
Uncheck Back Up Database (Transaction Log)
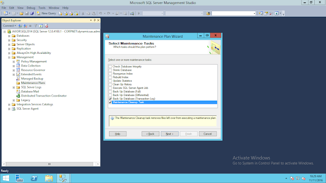click(110, 99)
